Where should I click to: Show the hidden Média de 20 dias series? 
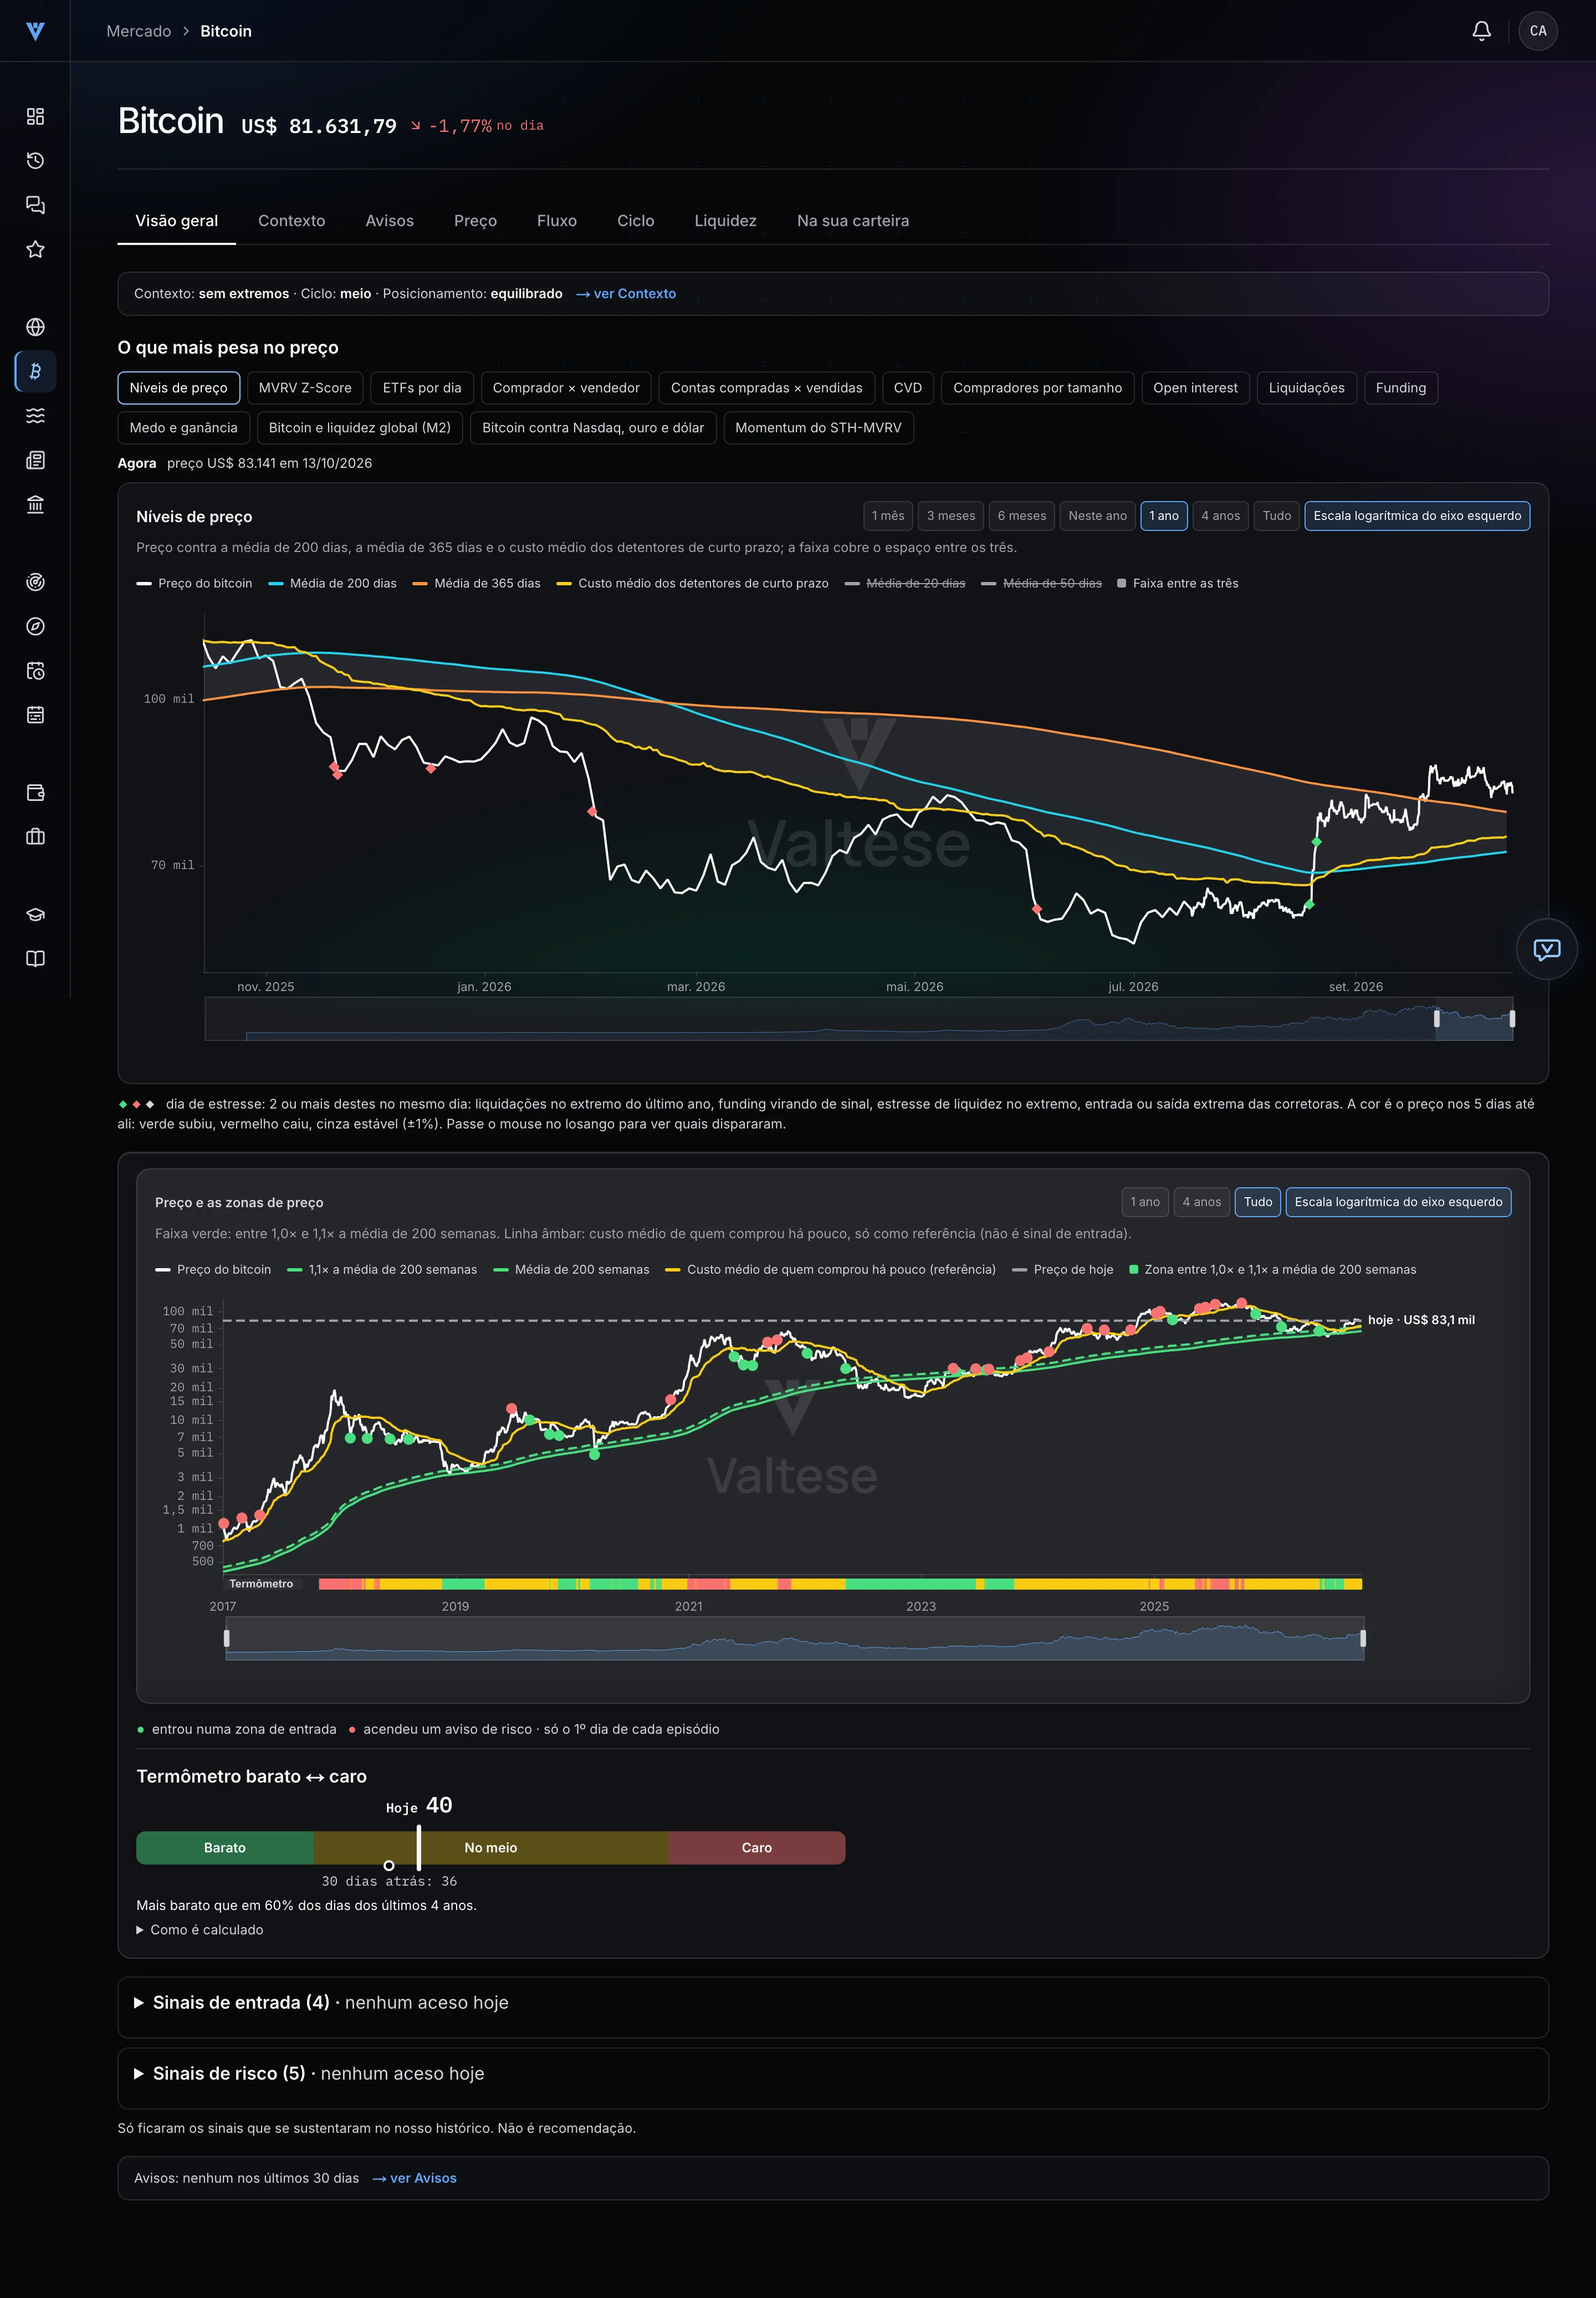click(x=905, y=583)
